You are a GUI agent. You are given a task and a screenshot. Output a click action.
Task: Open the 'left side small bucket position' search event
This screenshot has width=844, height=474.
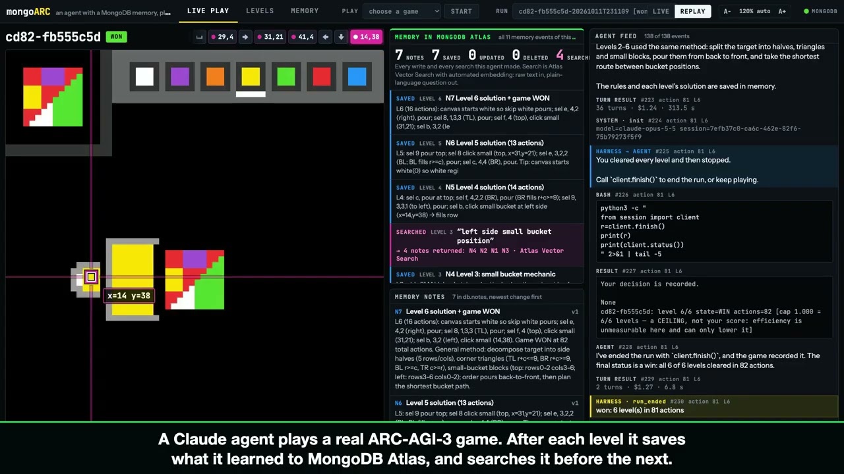(x=487, y=244)
